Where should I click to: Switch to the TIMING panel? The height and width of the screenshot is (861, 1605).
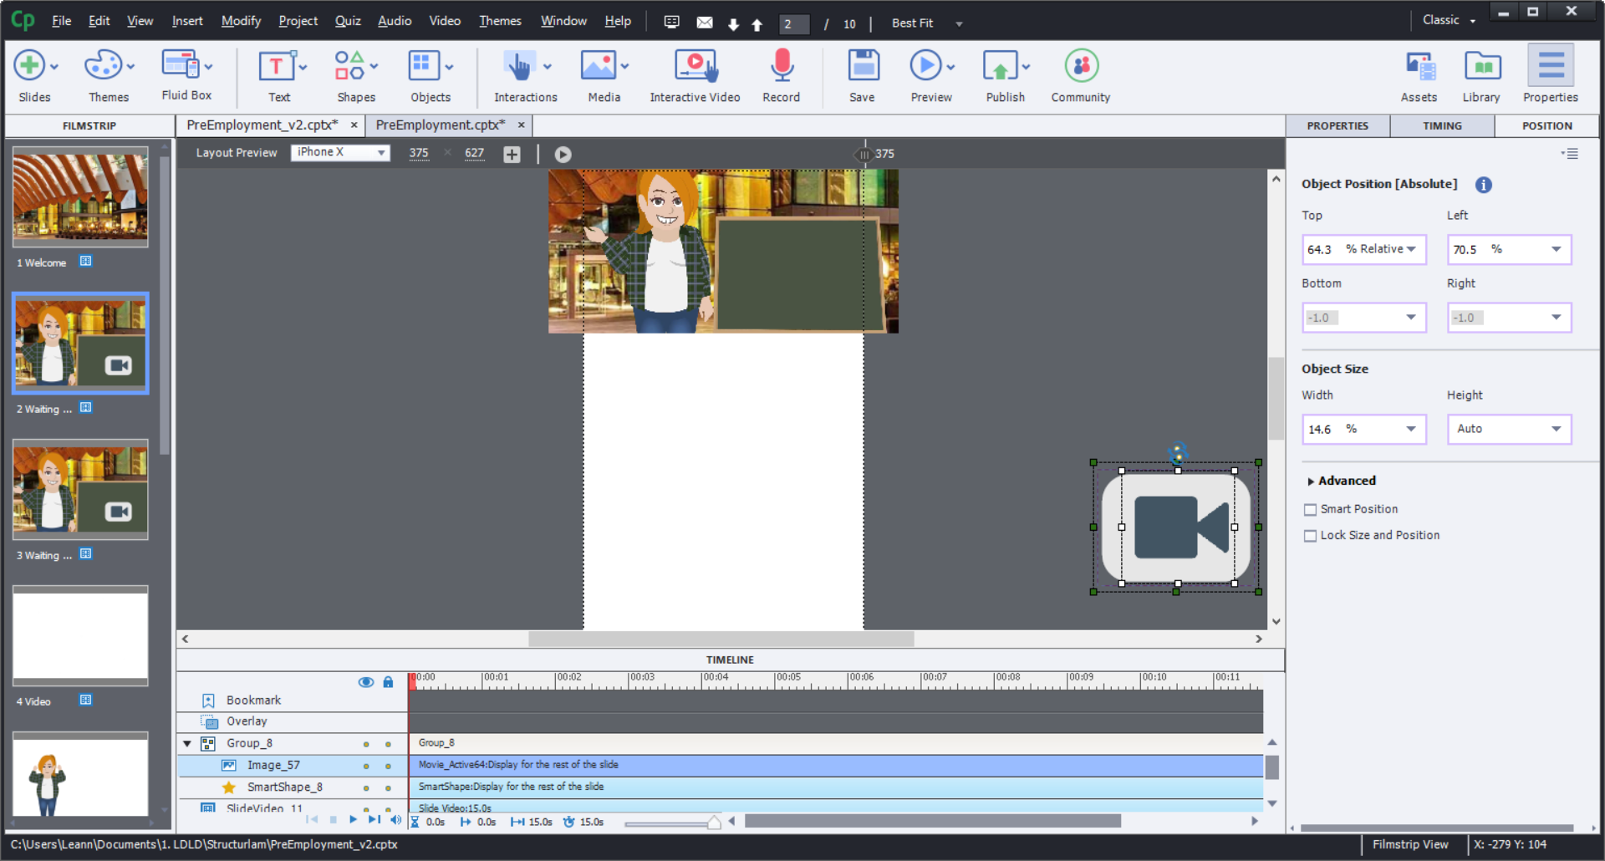click(1441, 125)
